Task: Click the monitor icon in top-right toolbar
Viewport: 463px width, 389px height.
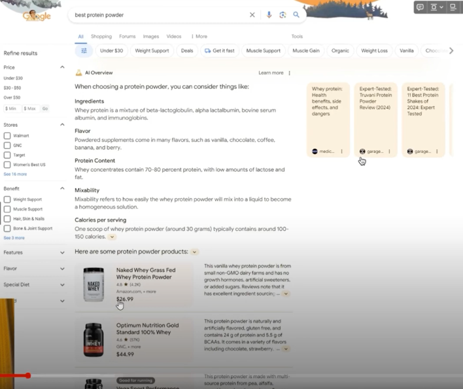Action: coord(453,7)
